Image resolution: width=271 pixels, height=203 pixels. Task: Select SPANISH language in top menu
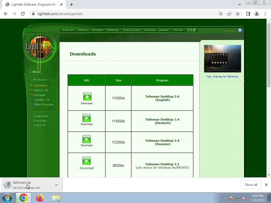[97, 30]
